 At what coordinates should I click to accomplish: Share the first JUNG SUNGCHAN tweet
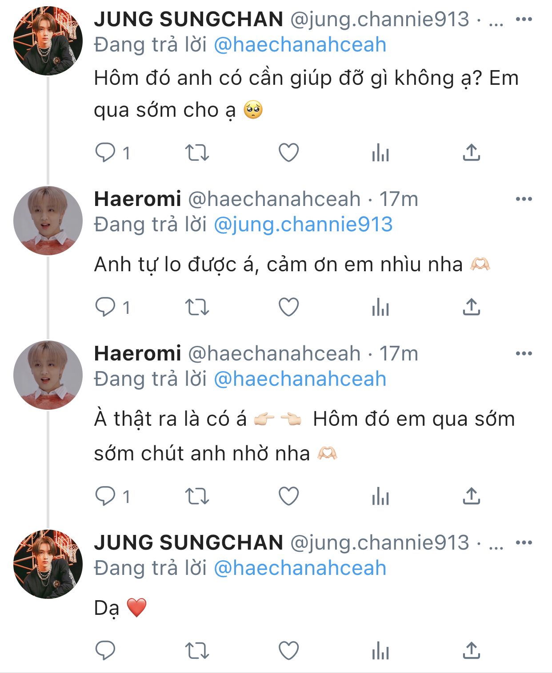point(471,153)
